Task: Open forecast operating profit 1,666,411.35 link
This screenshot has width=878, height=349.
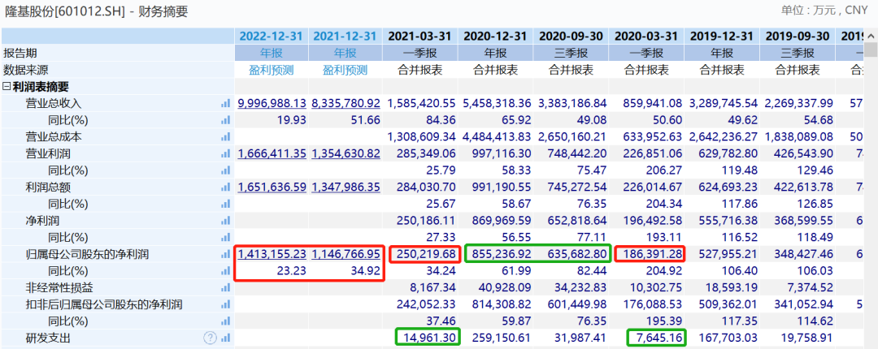Action: (272, 154)
